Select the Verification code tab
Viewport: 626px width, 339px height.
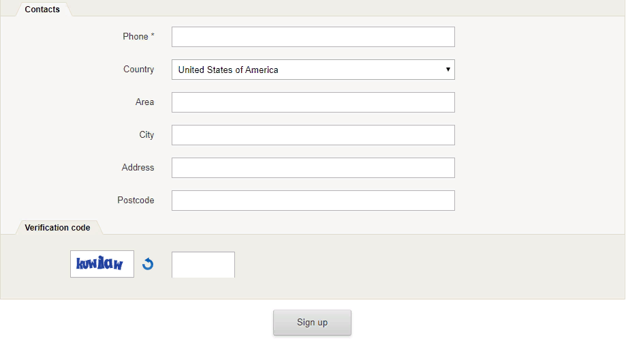pyautogui.click(x=57, y=227)
